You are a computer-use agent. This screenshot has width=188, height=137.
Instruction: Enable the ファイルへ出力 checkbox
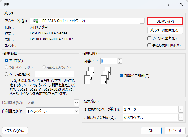tap(149, 38)
